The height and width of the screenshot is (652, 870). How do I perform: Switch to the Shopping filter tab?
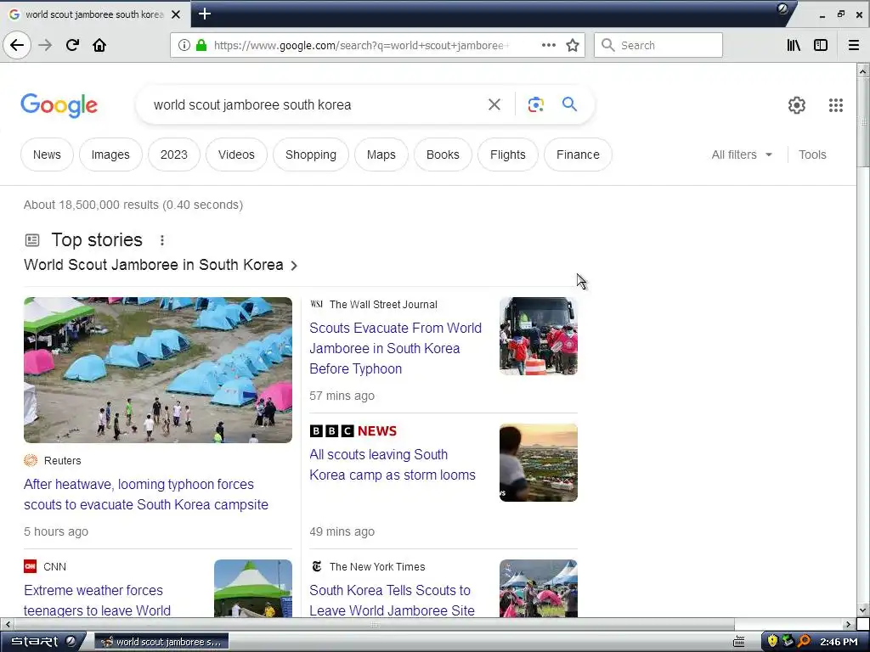pos(311,155)
